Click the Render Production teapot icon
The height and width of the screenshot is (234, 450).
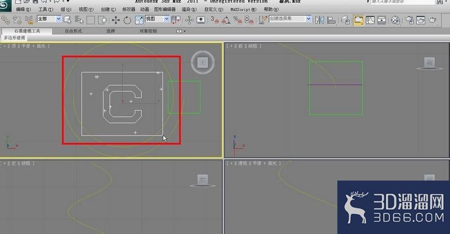(x=433, y=20)
